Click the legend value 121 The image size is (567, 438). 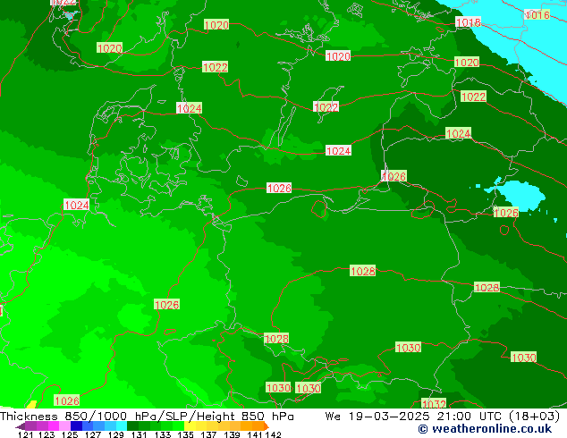pos(25,434)
